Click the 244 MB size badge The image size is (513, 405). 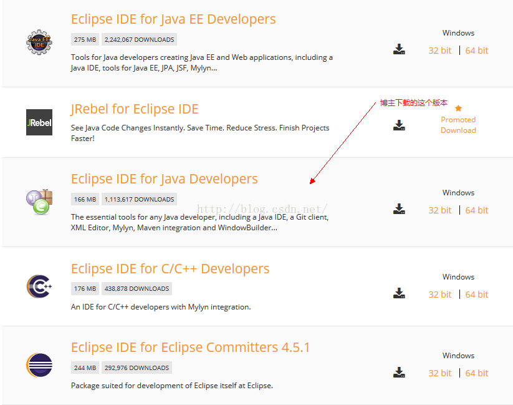pyautogui.click(x=85, y=368)
